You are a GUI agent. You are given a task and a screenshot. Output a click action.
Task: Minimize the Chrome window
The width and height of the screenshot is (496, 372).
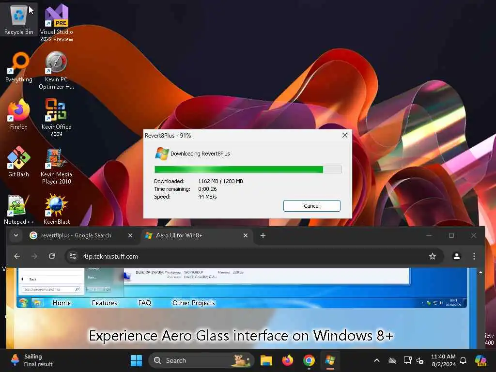[429, 235]
